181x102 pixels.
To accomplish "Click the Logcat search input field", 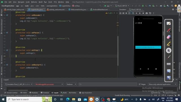I will (x=108, y=84).
